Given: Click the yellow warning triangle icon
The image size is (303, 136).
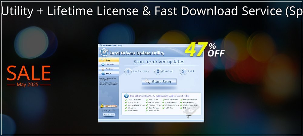Looking at the screenshot, I should pyautogui.click(x=102, y=106).
